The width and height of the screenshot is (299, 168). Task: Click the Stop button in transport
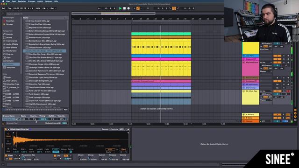click(124, 8)
